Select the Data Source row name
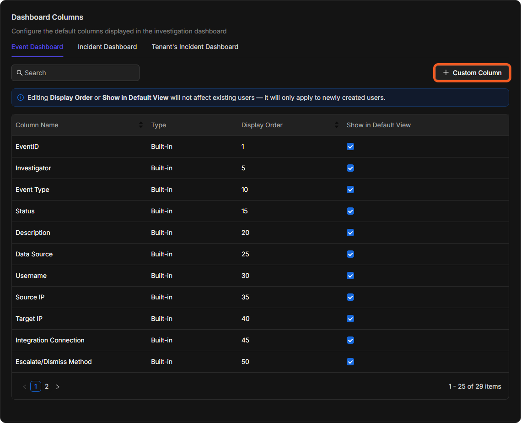 [34, 254]
